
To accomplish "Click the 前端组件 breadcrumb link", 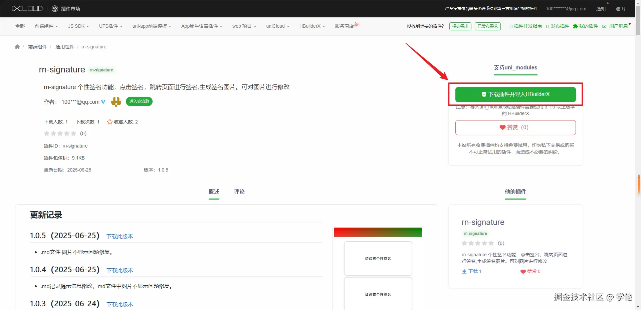I will (x=37, y=47).
